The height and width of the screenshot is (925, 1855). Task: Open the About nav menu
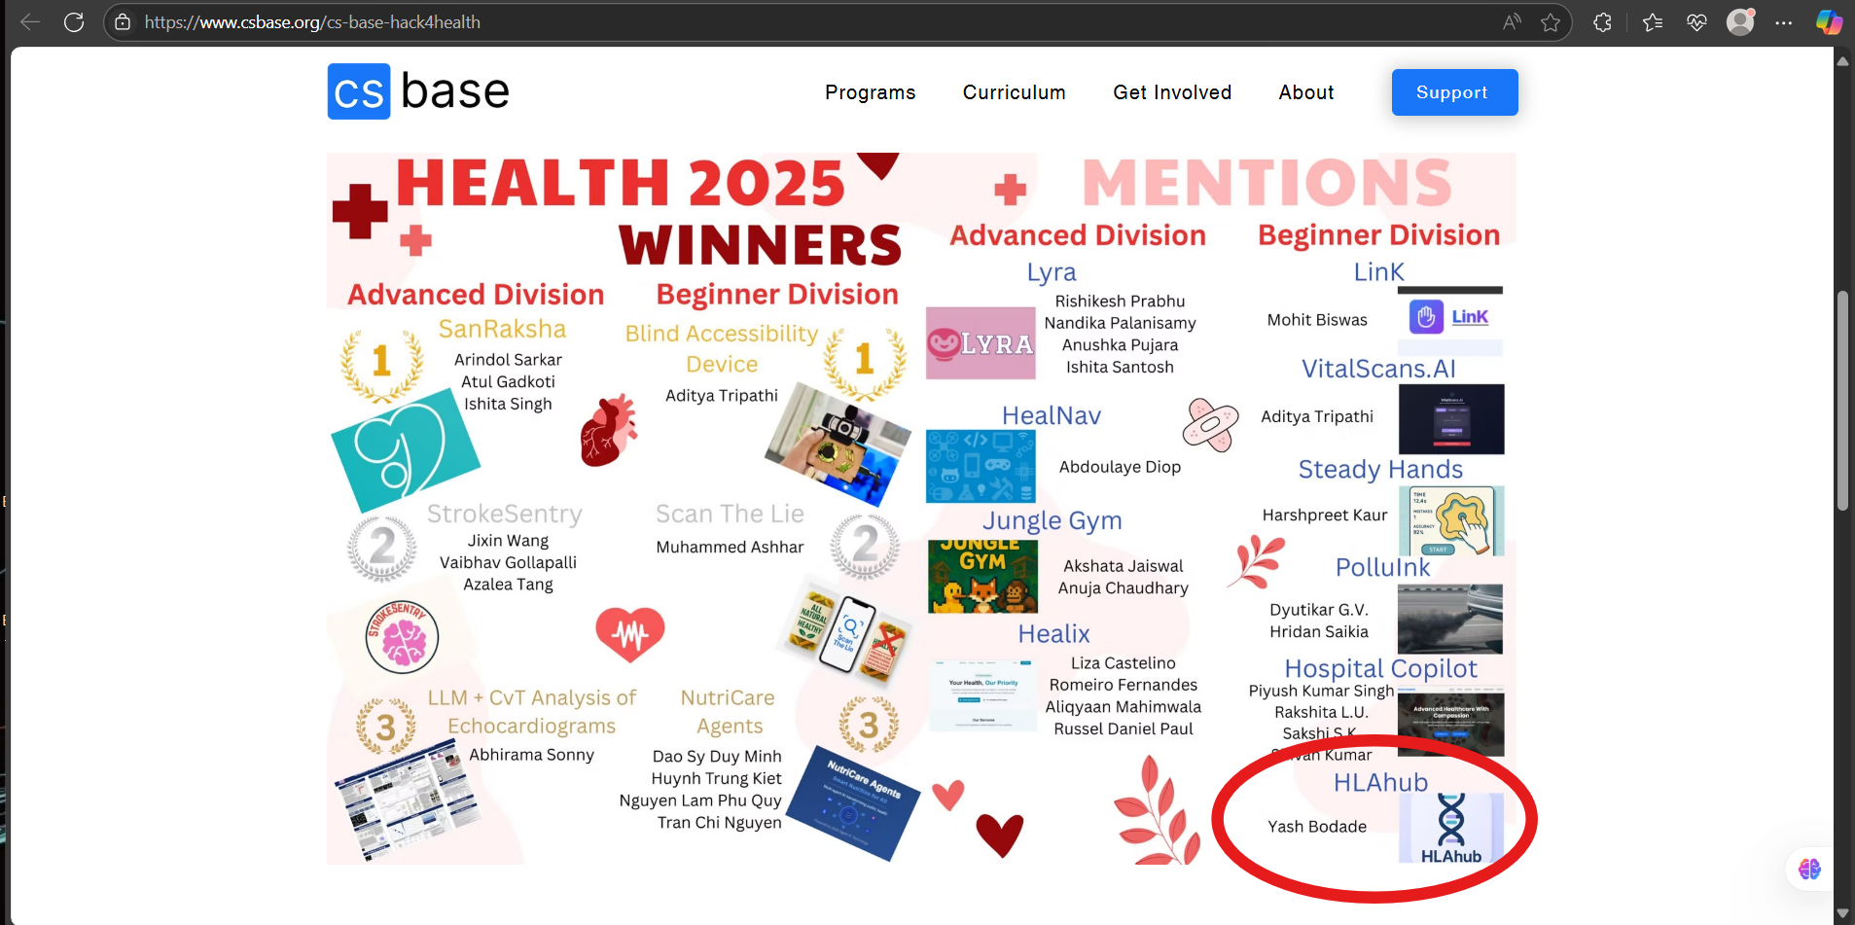point(1306,92)
